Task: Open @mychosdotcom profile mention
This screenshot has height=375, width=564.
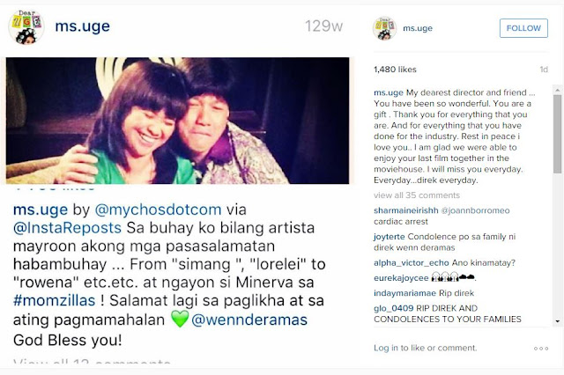Action: 158,210
